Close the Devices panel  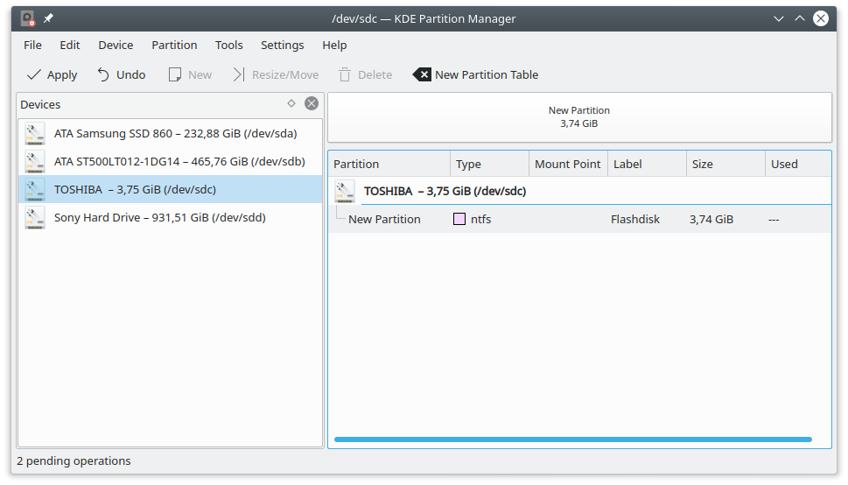(x=311, y=104)
